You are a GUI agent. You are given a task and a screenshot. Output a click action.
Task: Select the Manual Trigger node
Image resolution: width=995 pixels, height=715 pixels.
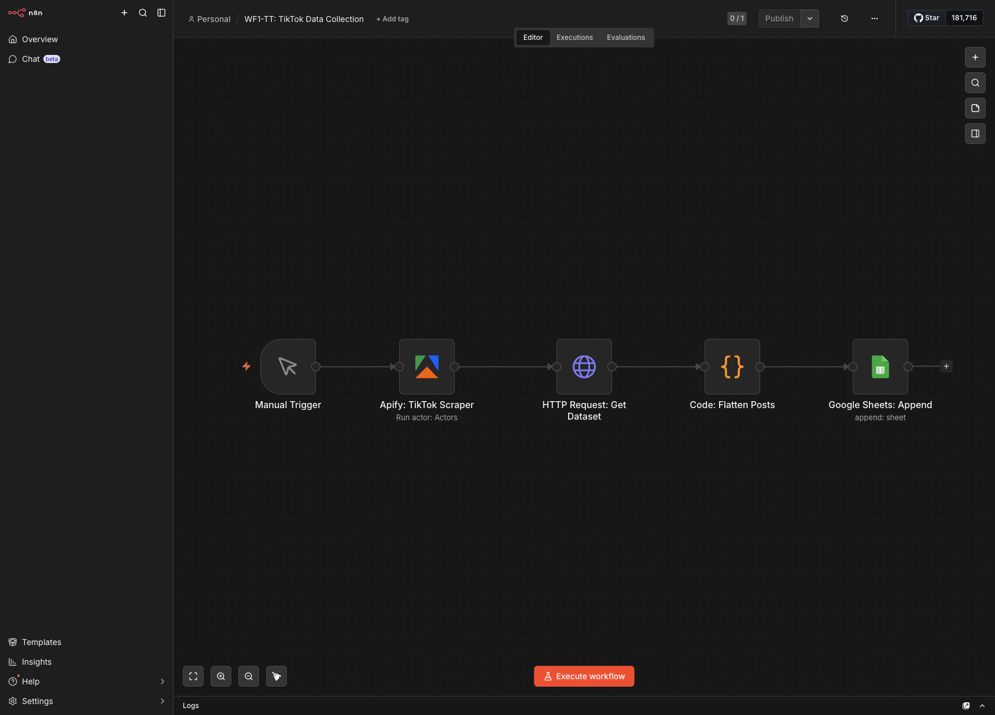coord(288,366)
